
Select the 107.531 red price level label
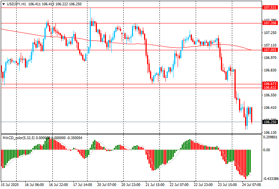(x=270, y=8)
